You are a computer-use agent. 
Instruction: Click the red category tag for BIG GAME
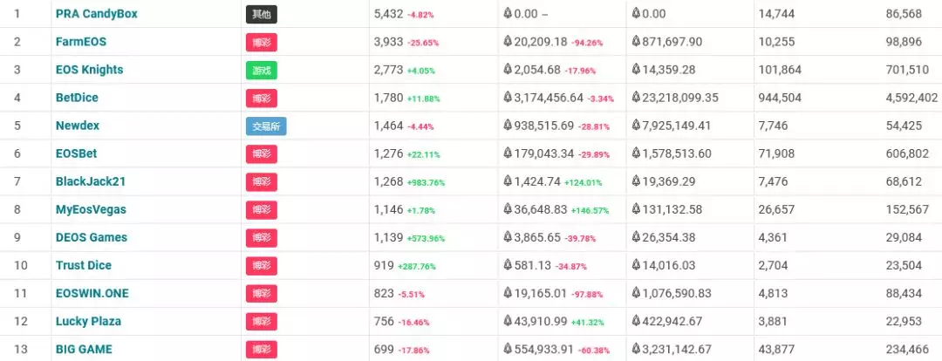click(262, 350)
